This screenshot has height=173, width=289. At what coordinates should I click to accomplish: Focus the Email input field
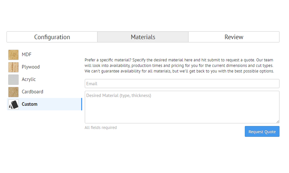(182, 84)
